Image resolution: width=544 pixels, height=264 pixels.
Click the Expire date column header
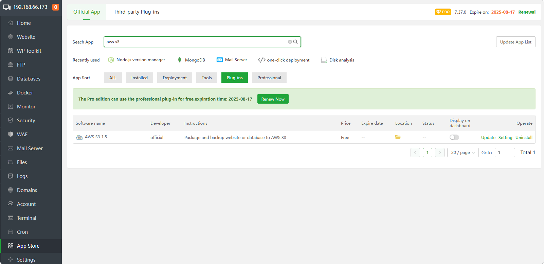coord(372,123)
